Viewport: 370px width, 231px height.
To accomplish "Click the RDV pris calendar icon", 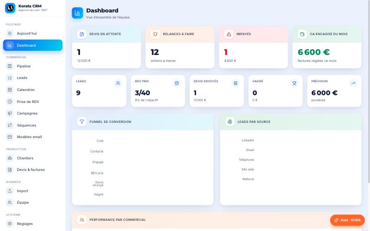I will [x=177, y=83].
